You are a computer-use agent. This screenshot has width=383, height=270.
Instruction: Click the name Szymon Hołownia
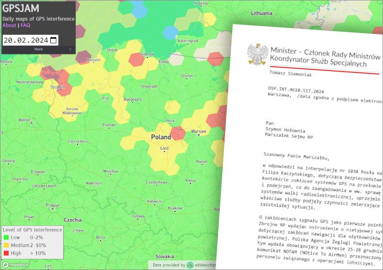tap(285, 130)
